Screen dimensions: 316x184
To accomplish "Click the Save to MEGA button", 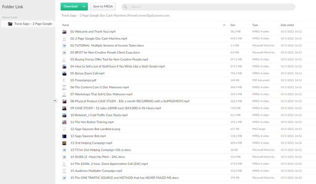I will [x=103, y=6].
